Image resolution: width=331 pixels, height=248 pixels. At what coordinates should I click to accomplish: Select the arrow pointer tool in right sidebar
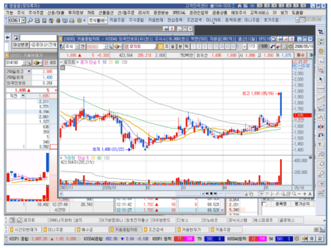(321, 79)
